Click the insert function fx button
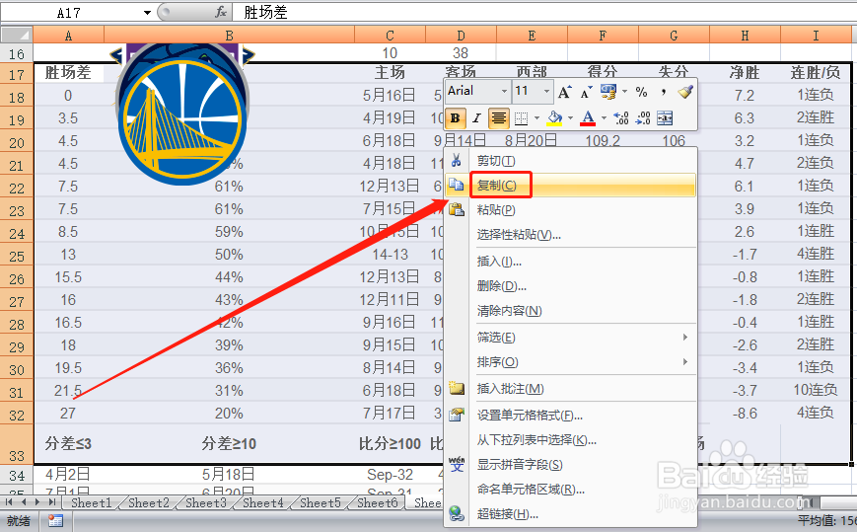Viewport: 857px width, 532px height. pyautogui.click(x=220, y=12)
